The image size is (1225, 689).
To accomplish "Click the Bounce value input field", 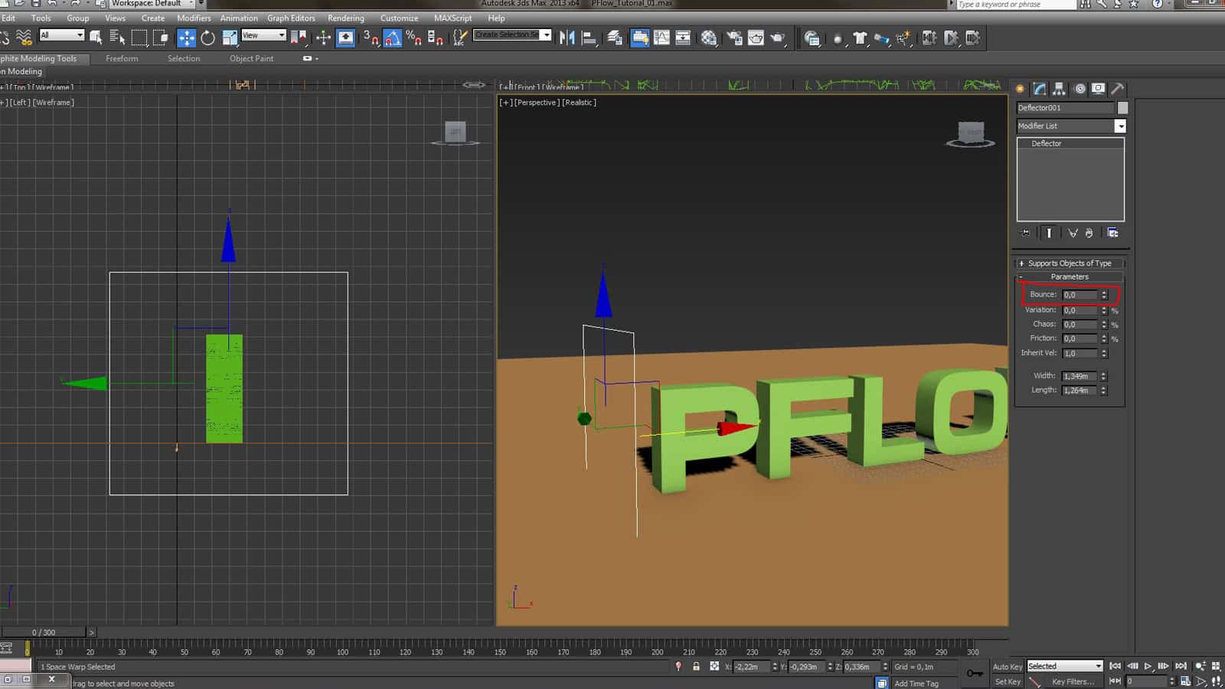I will (x=1080, y=295).
